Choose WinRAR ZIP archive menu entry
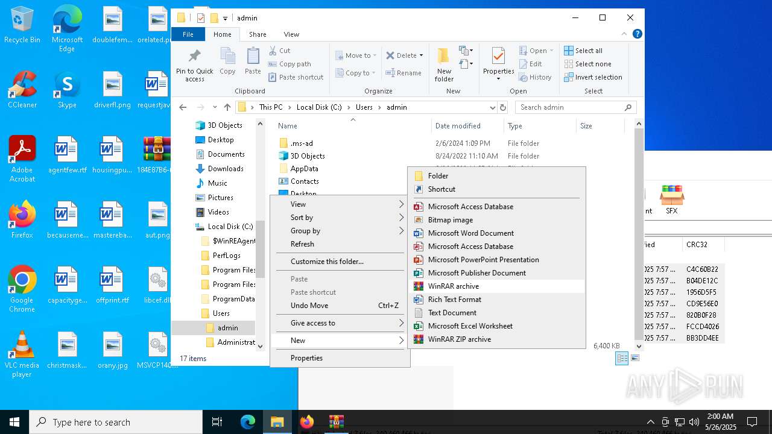Image resolution: width=772 pixels, height=434 pixels. click(x=496, y=339)
